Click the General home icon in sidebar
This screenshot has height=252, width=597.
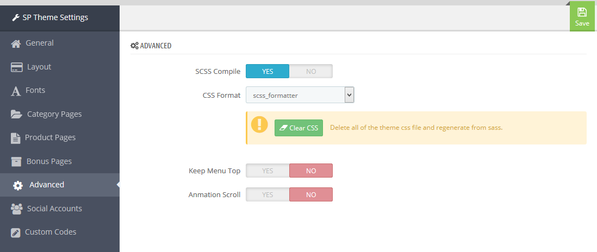(16, 43)
